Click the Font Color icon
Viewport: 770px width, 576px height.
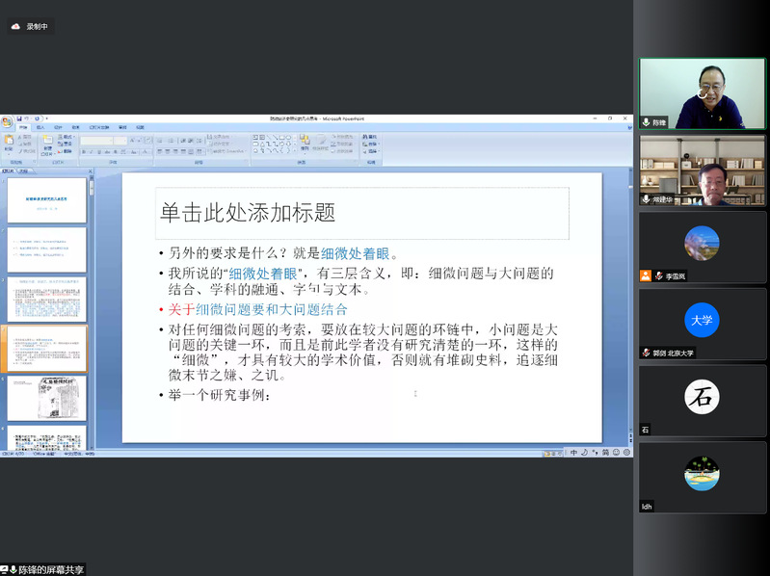145,151
